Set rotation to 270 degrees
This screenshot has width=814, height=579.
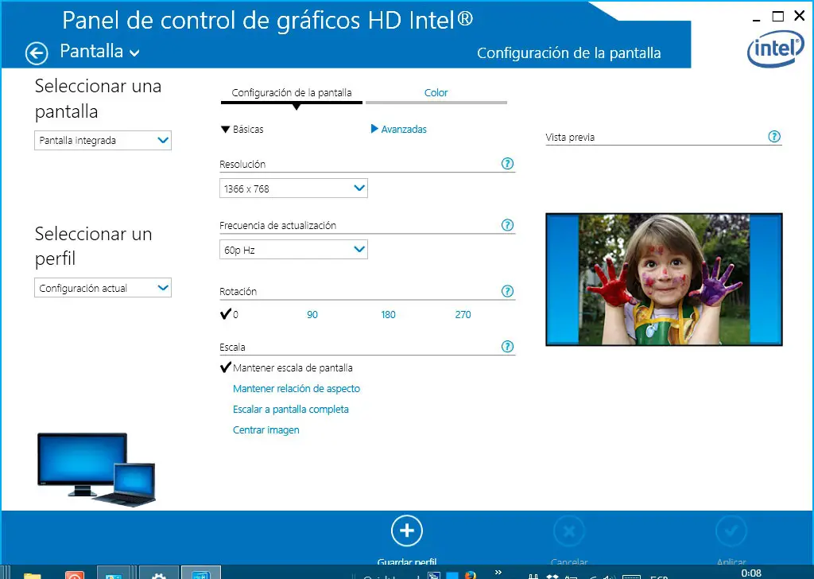463,314
